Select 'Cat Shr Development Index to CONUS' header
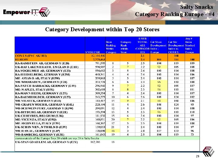Screen dimensions: 218x164 pyautogui.click(x=176, y=47)
